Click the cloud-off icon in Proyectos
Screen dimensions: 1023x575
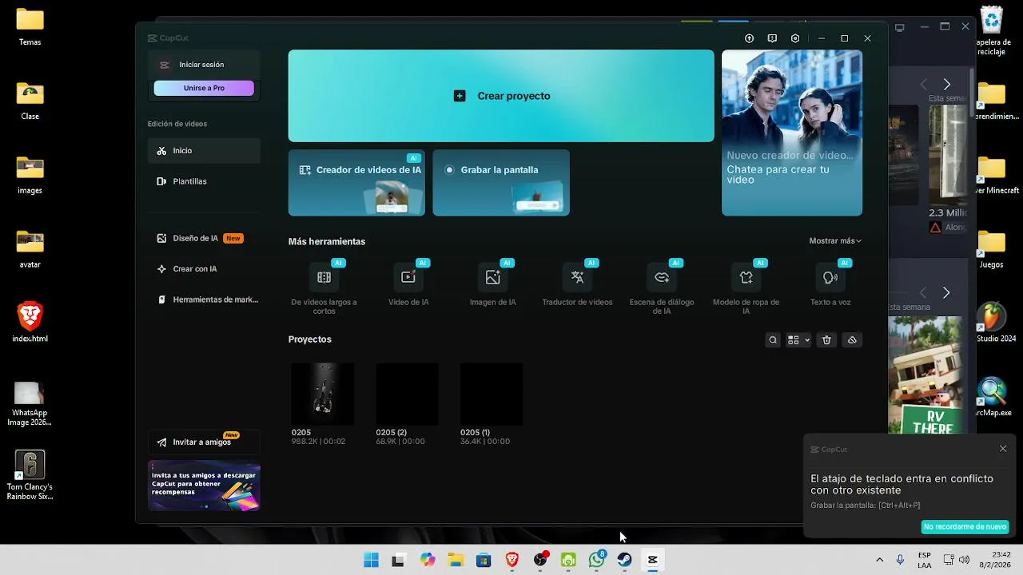852,340
